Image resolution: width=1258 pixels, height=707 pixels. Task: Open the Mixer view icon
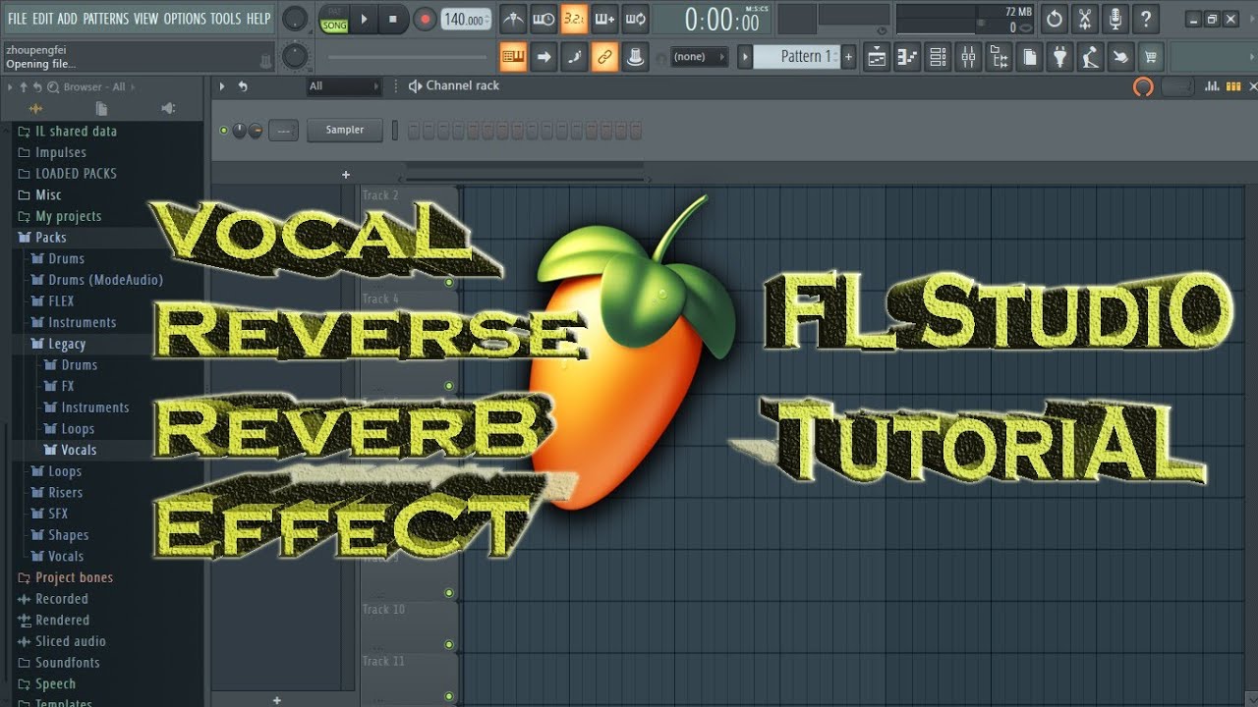968,57
